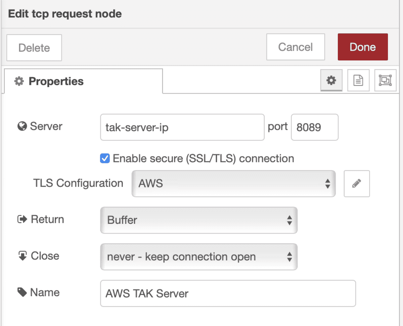
Task: Edit the AWS TLS configuration via pencil icon
Action: click(356, 184)
